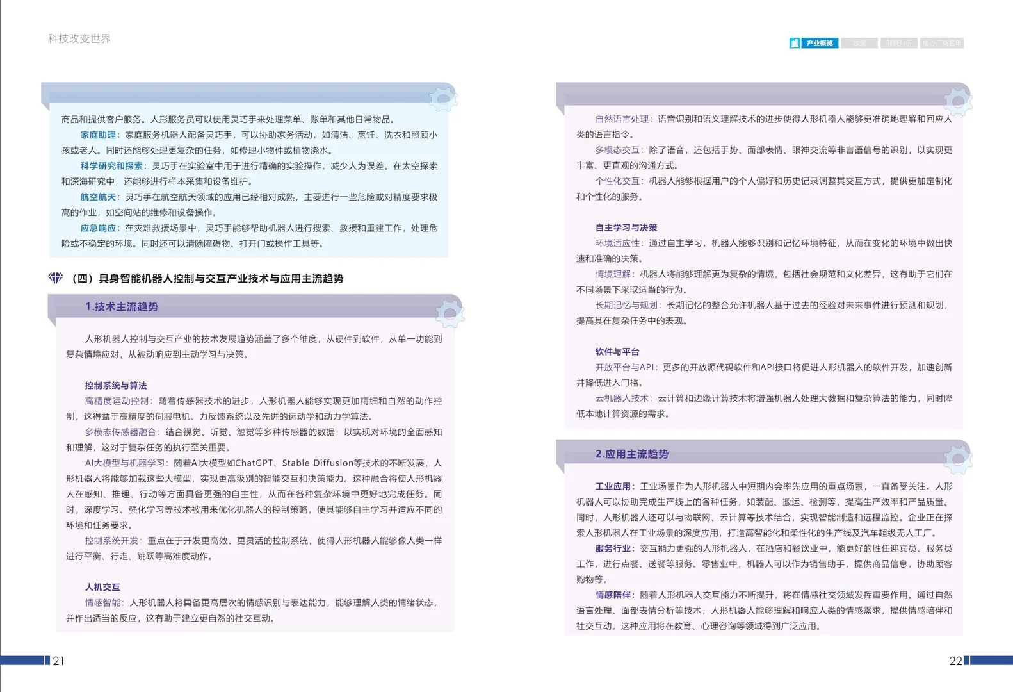Click the 云机器人技术 term

[x=622, y=398]
